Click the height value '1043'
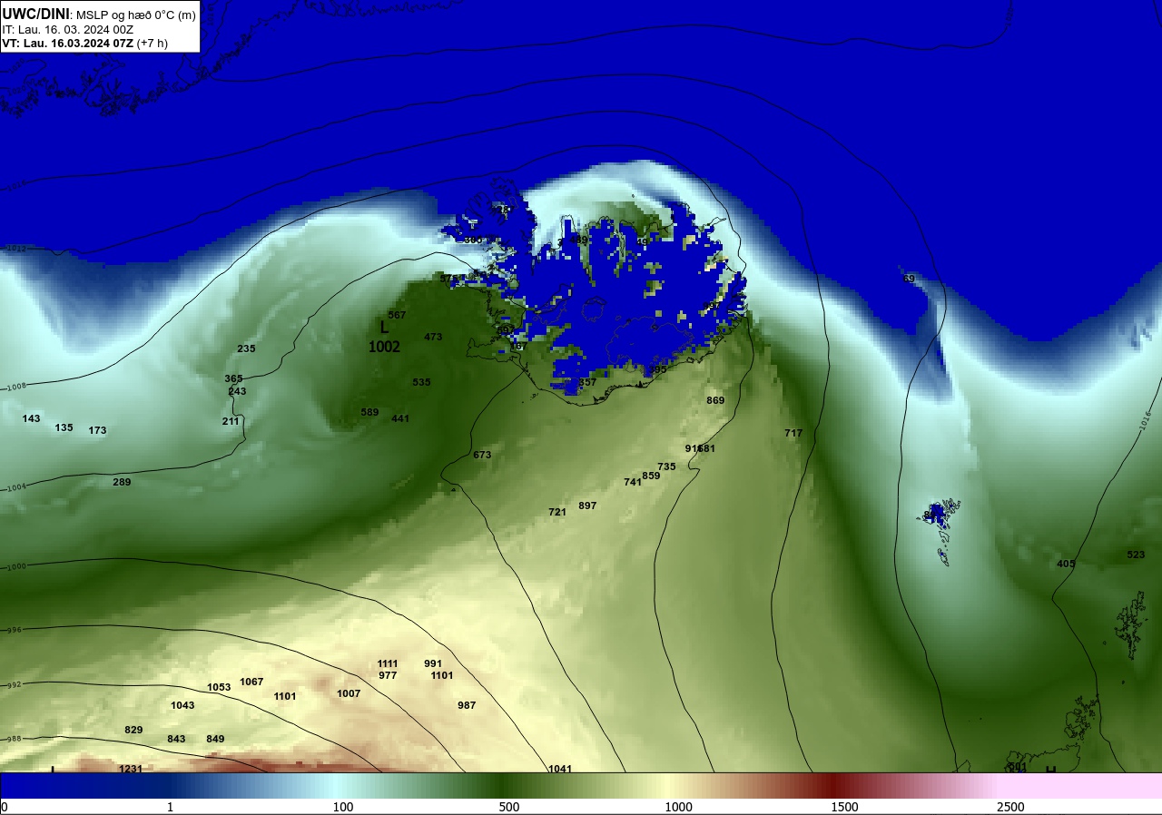 [182, 705]
